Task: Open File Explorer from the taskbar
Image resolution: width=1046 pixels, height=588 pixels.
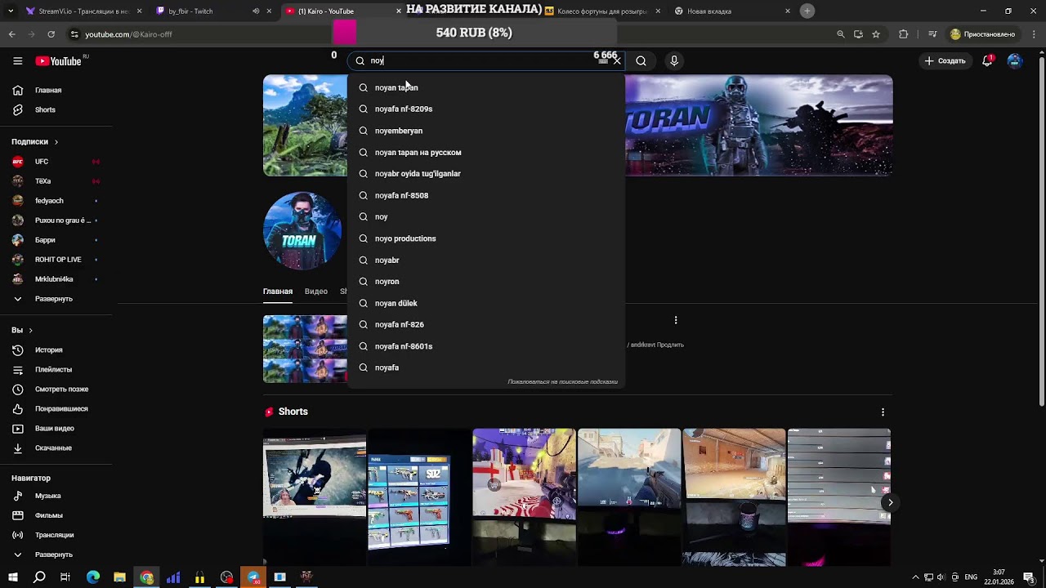Action: coord(119,577)
